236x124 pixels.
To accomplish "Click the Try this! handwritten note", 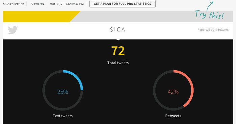I will pyautogui.click(x=209, y=15).
